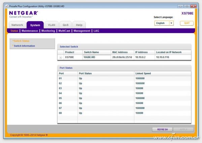
Task: Open Monitoring submenu
Action: (48, 31)
